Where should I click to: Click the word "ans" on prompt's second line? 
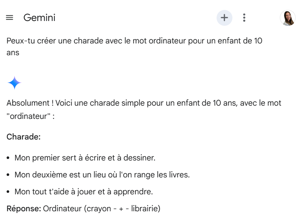pyautogui.click(x=13, y=53)
